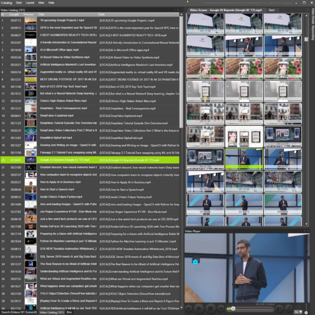Viewport: 315px width, 315px height.
Task: Open the 1x playback speed dropdown
Action: point(298,312)
